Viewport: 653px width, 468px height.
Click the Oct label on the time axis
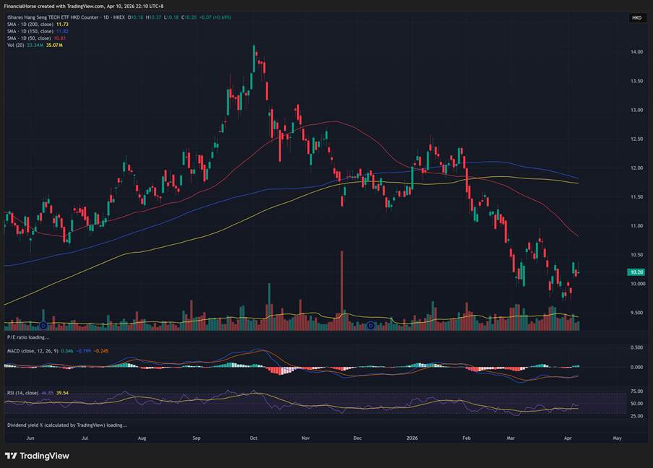click(x=253, y=438)
